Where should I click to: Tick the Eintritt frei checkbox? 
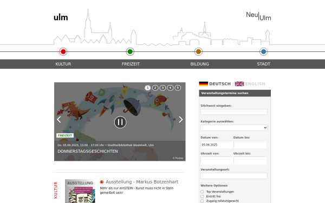202,197
